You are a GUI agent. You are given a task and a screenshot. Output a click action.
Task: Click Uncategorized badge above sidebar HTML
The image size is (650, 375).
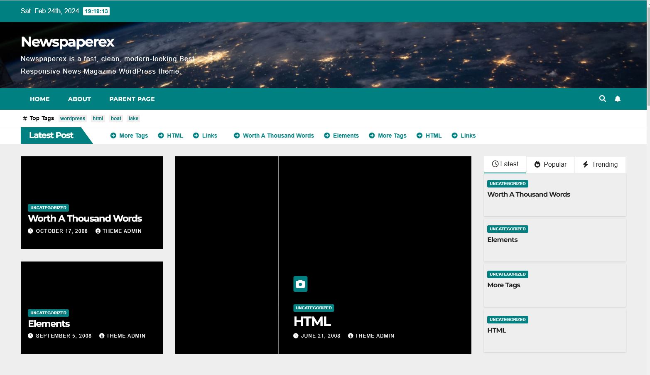(x=508, y=320)
